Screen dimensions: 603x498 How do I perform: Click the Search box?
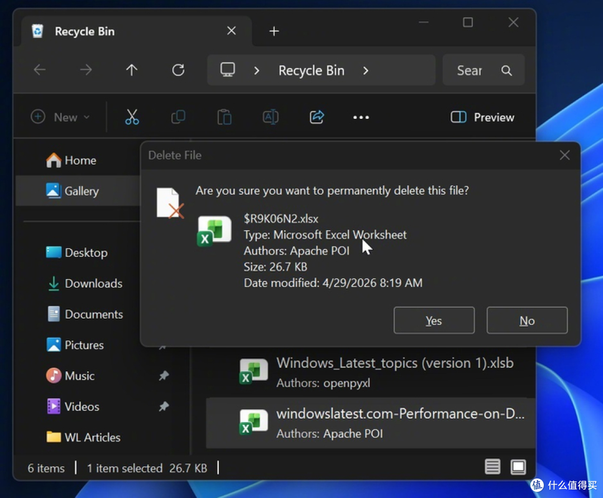click(484, 70)
